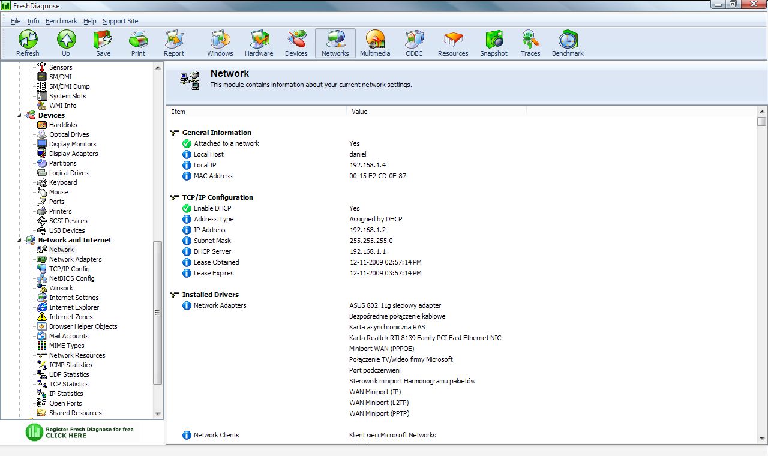This screenshot has width=768, height=456.
Task: Open the Report toolbar icon
Action: coord(174,43)
